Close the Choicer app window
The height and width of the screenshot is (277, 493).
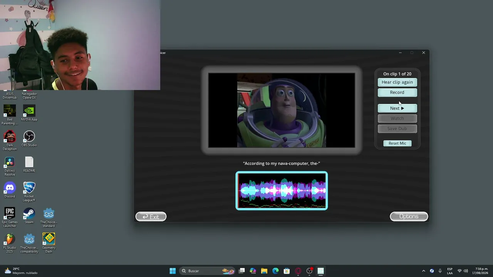(424, 53)
